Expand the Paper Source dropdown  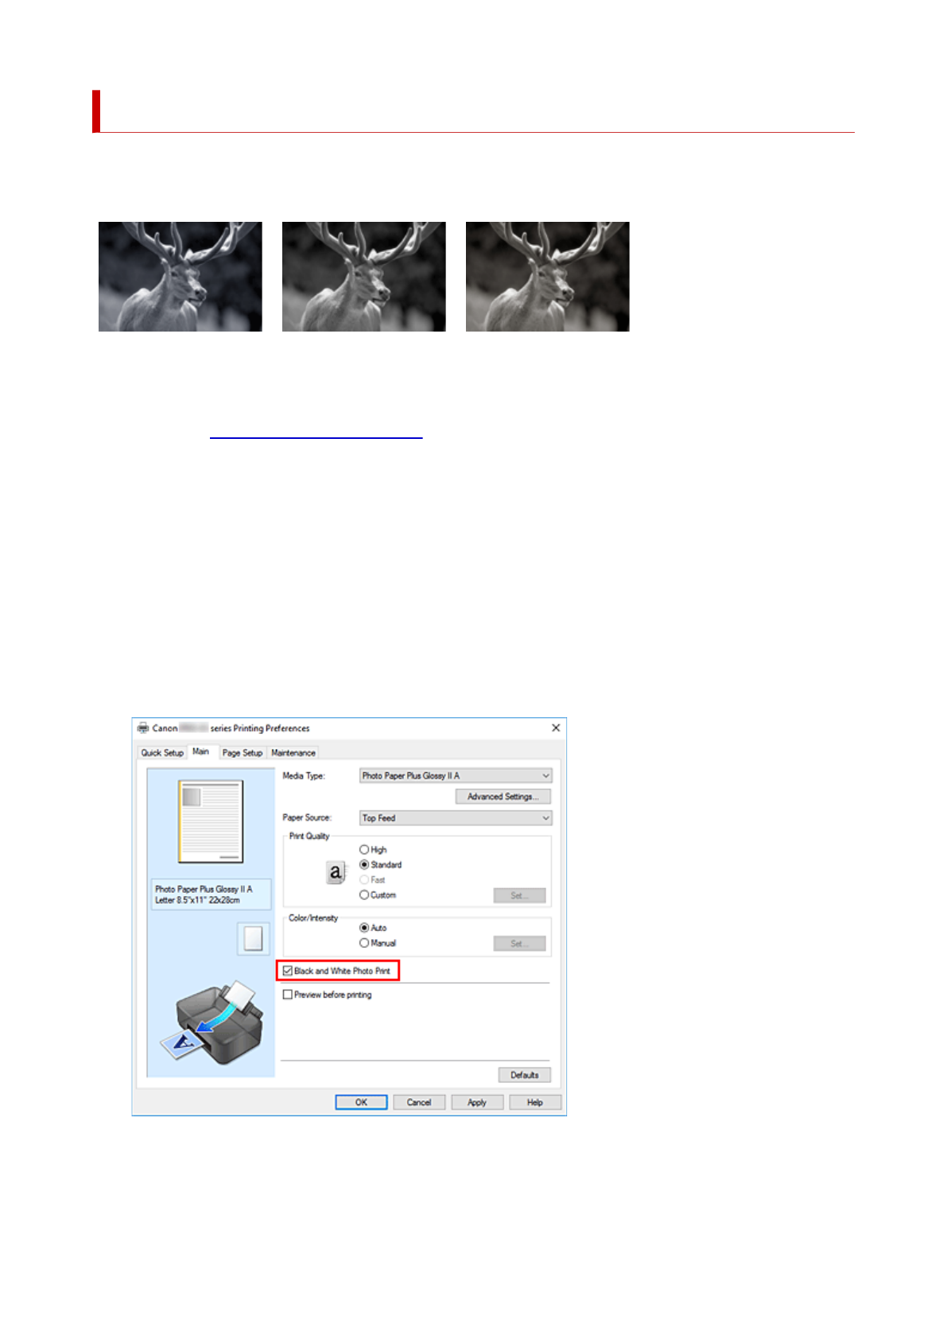(x=456, y=818)
